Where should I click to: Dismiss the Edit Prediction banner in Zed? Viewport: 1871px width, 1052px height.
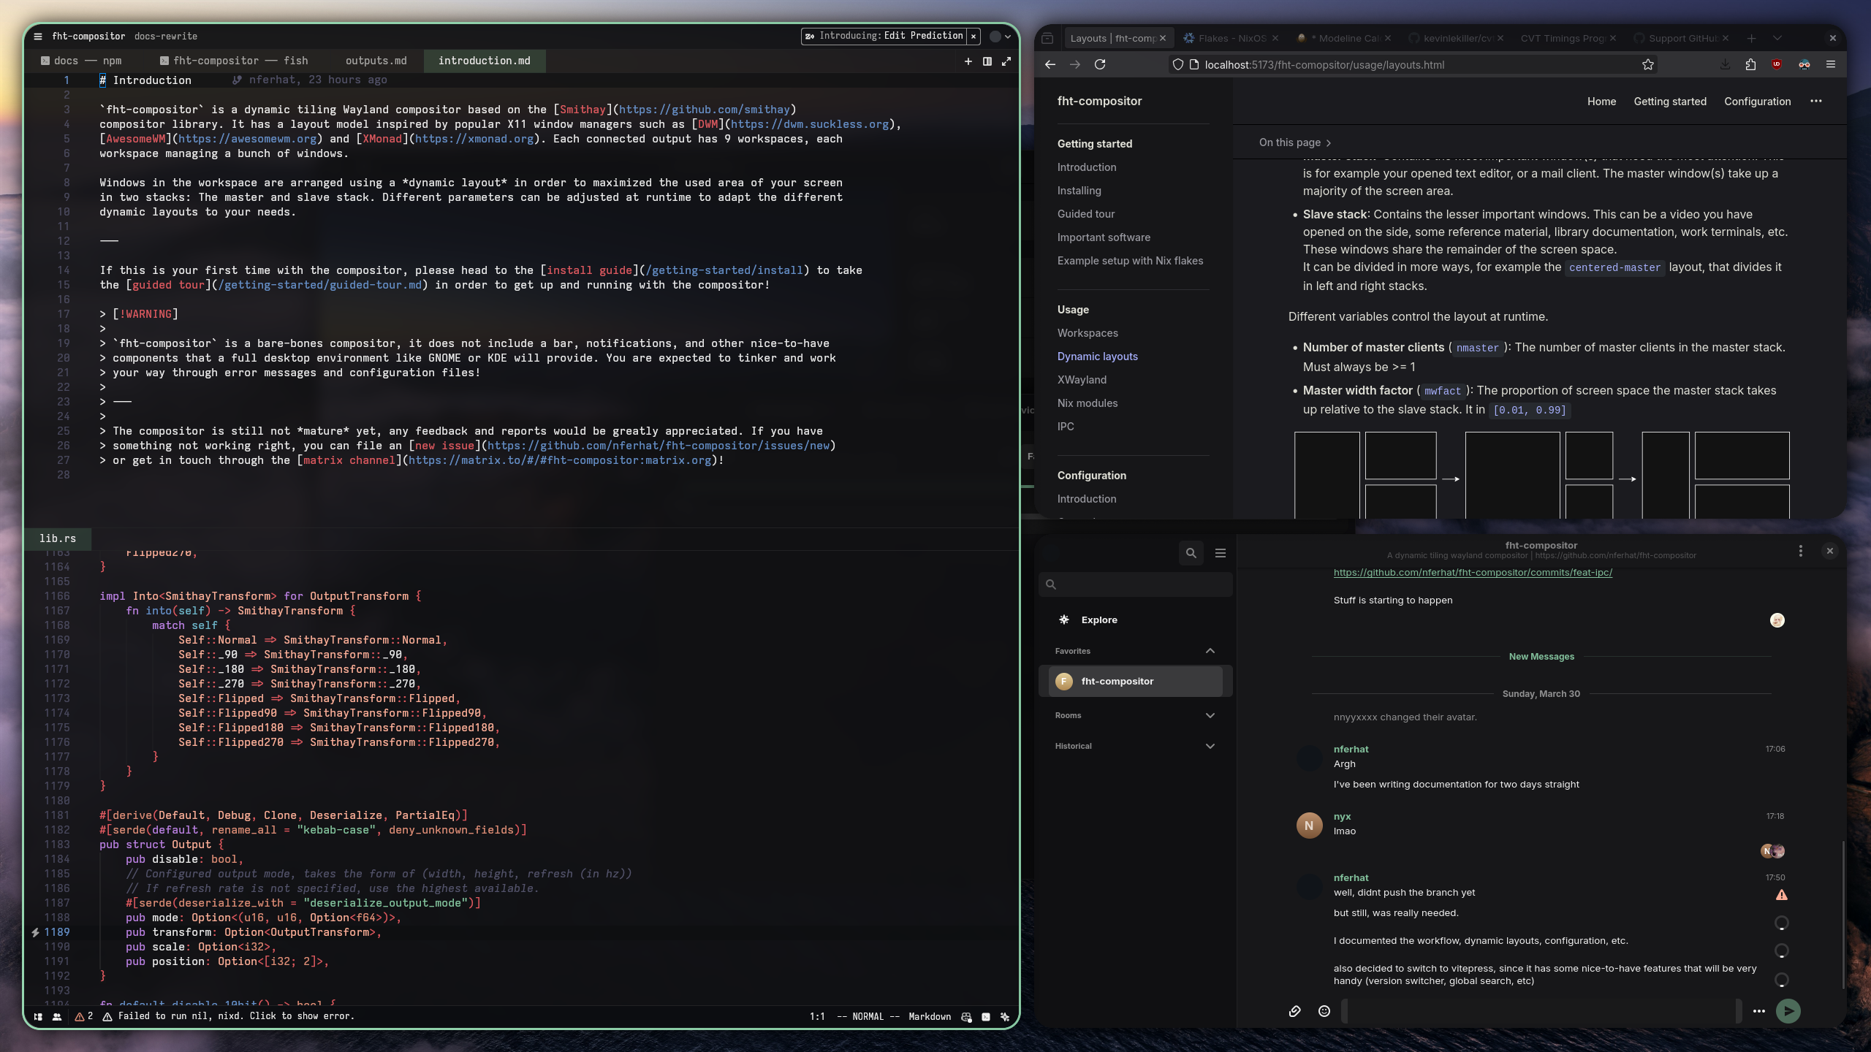(x=974, y=36)
